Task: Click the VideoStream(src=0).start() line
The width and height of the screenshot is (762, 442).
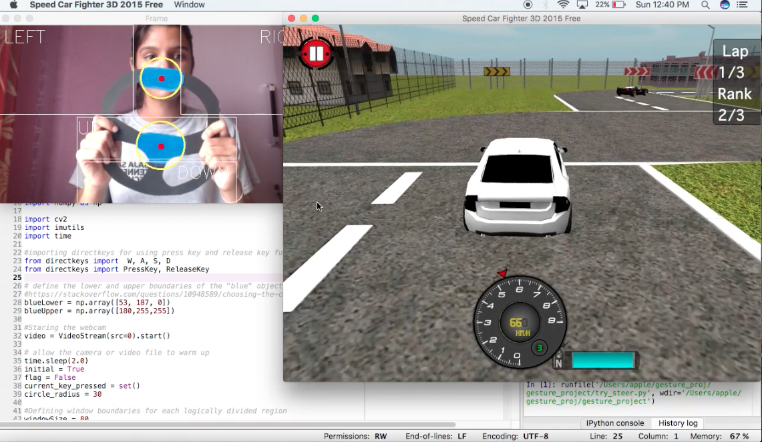Action: pyautogui.click(x=98, y=336)
